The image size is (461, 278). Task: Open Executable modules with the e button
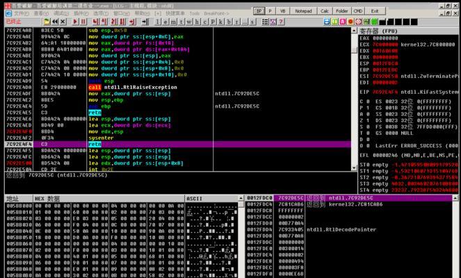[165, 22]
